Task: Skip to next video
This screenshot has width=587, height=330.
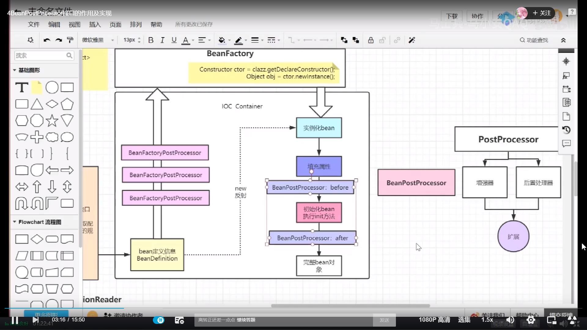Action: [35, 320]
